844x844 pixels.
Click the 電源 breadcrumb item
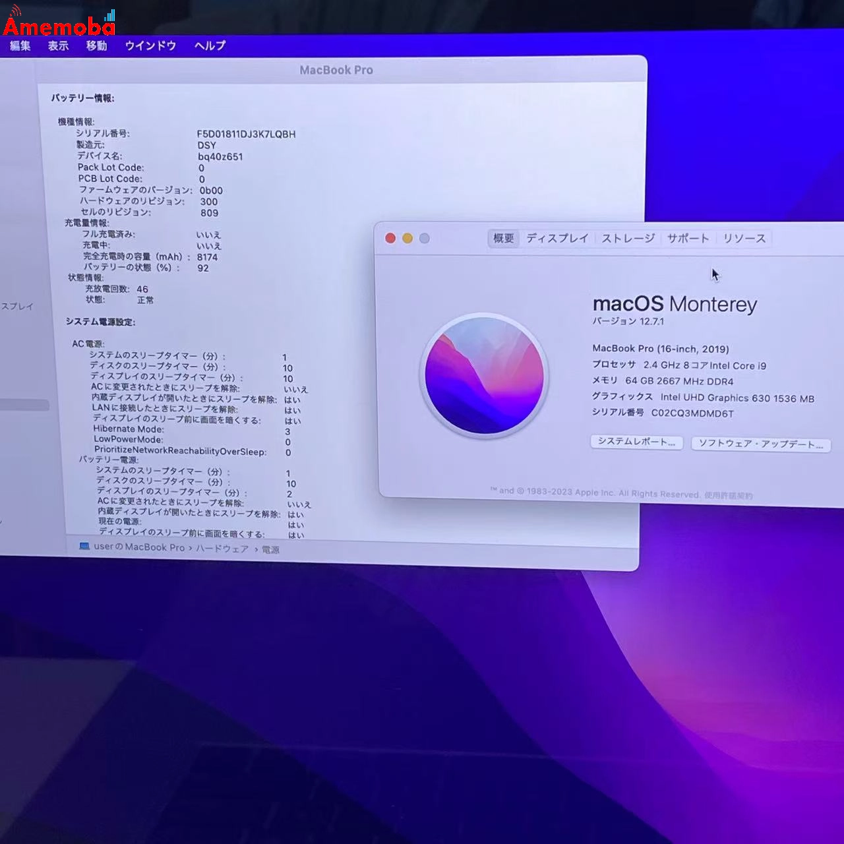272,547
